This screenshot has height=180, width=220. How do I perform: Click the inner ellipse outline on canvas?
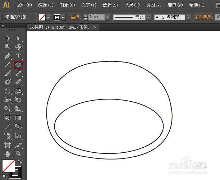pos(109,100)
